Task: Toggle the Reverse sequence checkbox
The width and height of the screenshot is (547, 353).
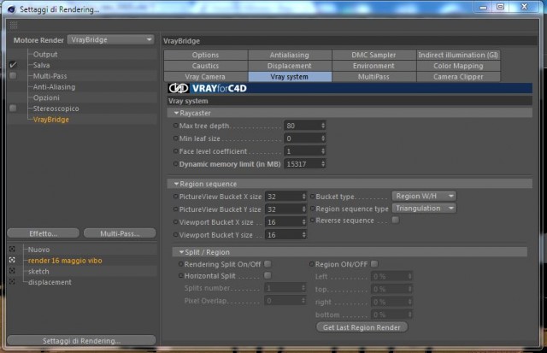Action: 395,220
